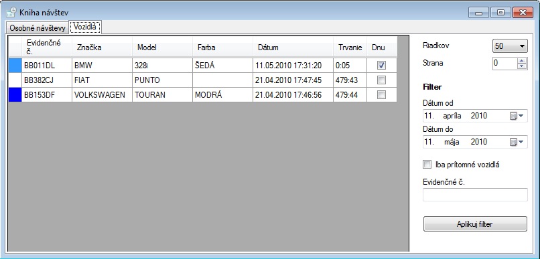Image resolution: width=540 pixels, height=259 pixels.
Task: Select dark blue color cell of BB153DF row
Action: click(x=15, y=94)
